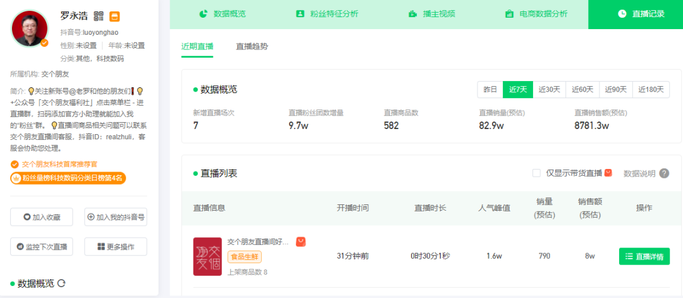Select the 近30天 time range
The height and width of the screenshot is (298, 683).
pyautogui.click(x=550, y=90)
